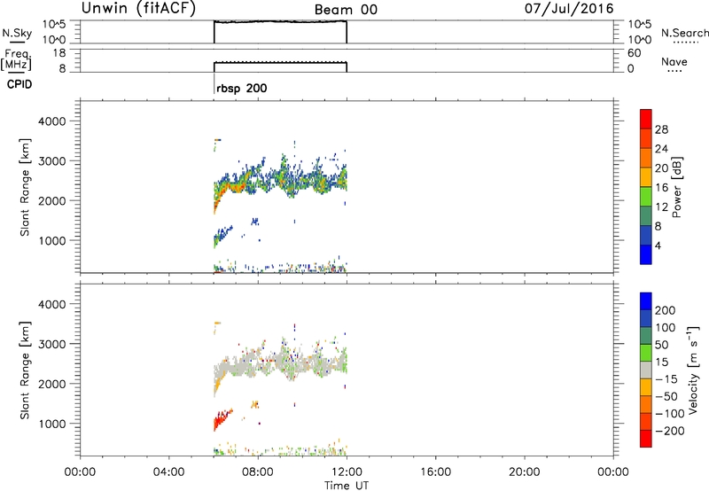
Task: Select the '16:00' time tick label
Action: pyautogui.click(x=435, y=472)
